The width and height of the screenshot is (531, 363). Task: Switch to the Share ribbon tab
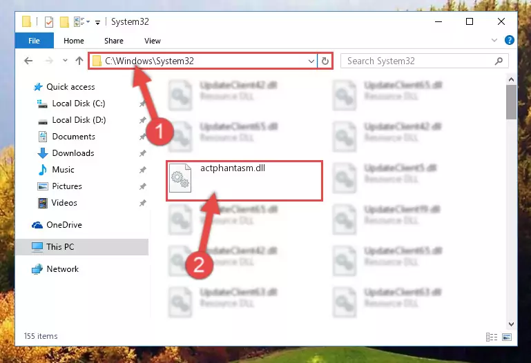pyautogui.click(x=114, y=41)
